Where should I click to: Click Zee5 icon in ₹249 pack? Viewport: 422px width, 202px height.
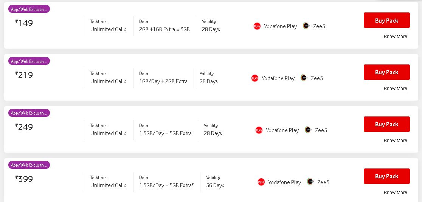click(x=308, y=130)
